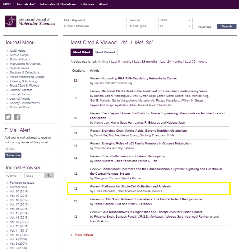Open Aims & Scope page
Screen dimensions: 239x250
click(19, 55)
